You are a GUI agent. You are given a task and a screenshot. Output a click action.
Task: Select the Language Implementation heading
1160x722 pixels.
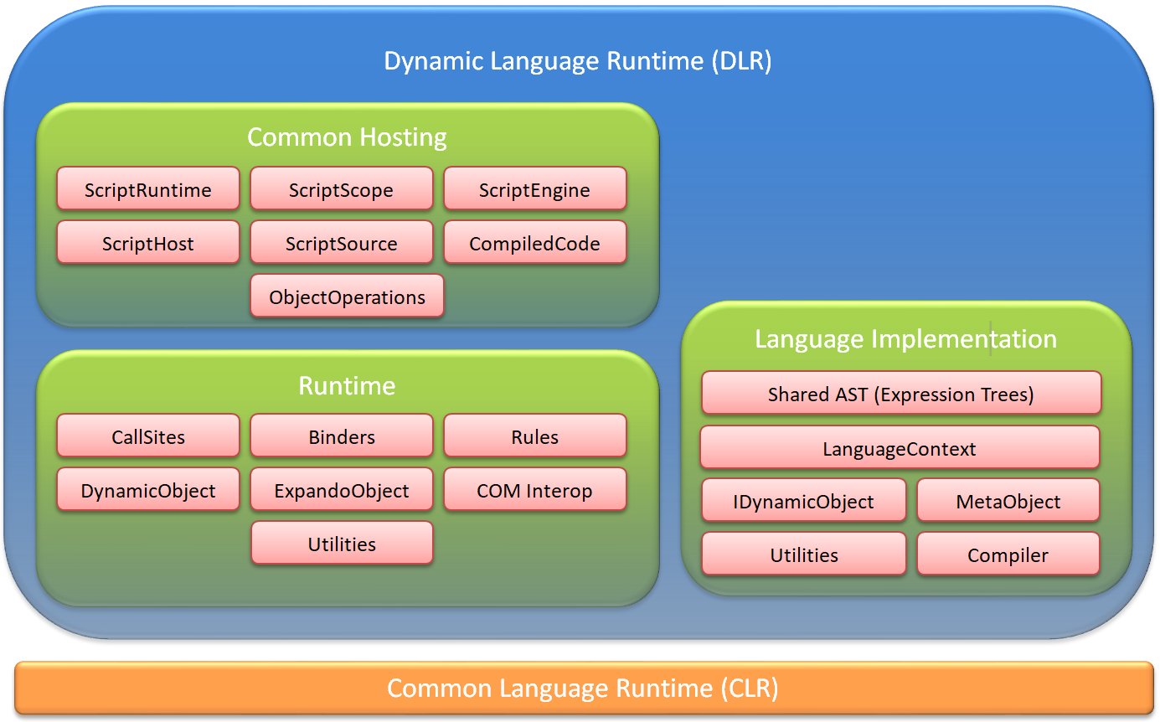coord(905,338)
